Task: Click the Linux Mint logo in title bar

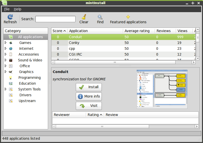Action: 4,3
